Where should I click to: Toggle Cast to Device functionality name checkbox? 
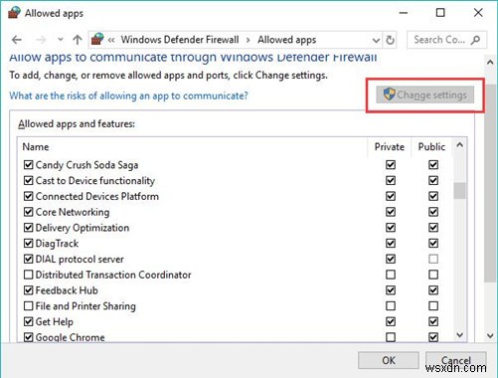[29, 180]
